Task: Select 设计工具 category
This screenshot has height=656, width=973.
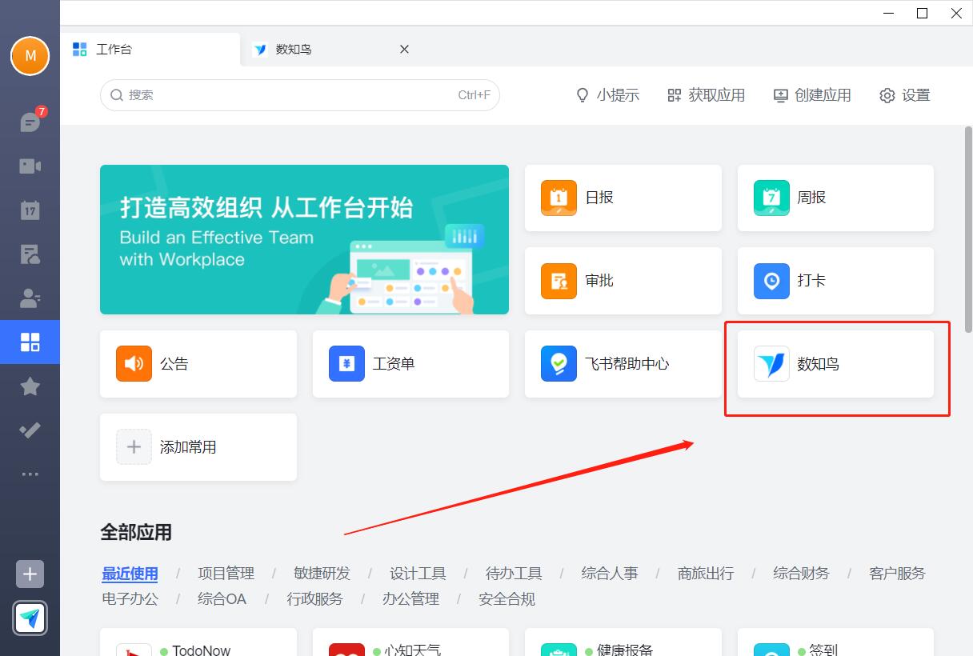Action: click(x=418, y=574)
